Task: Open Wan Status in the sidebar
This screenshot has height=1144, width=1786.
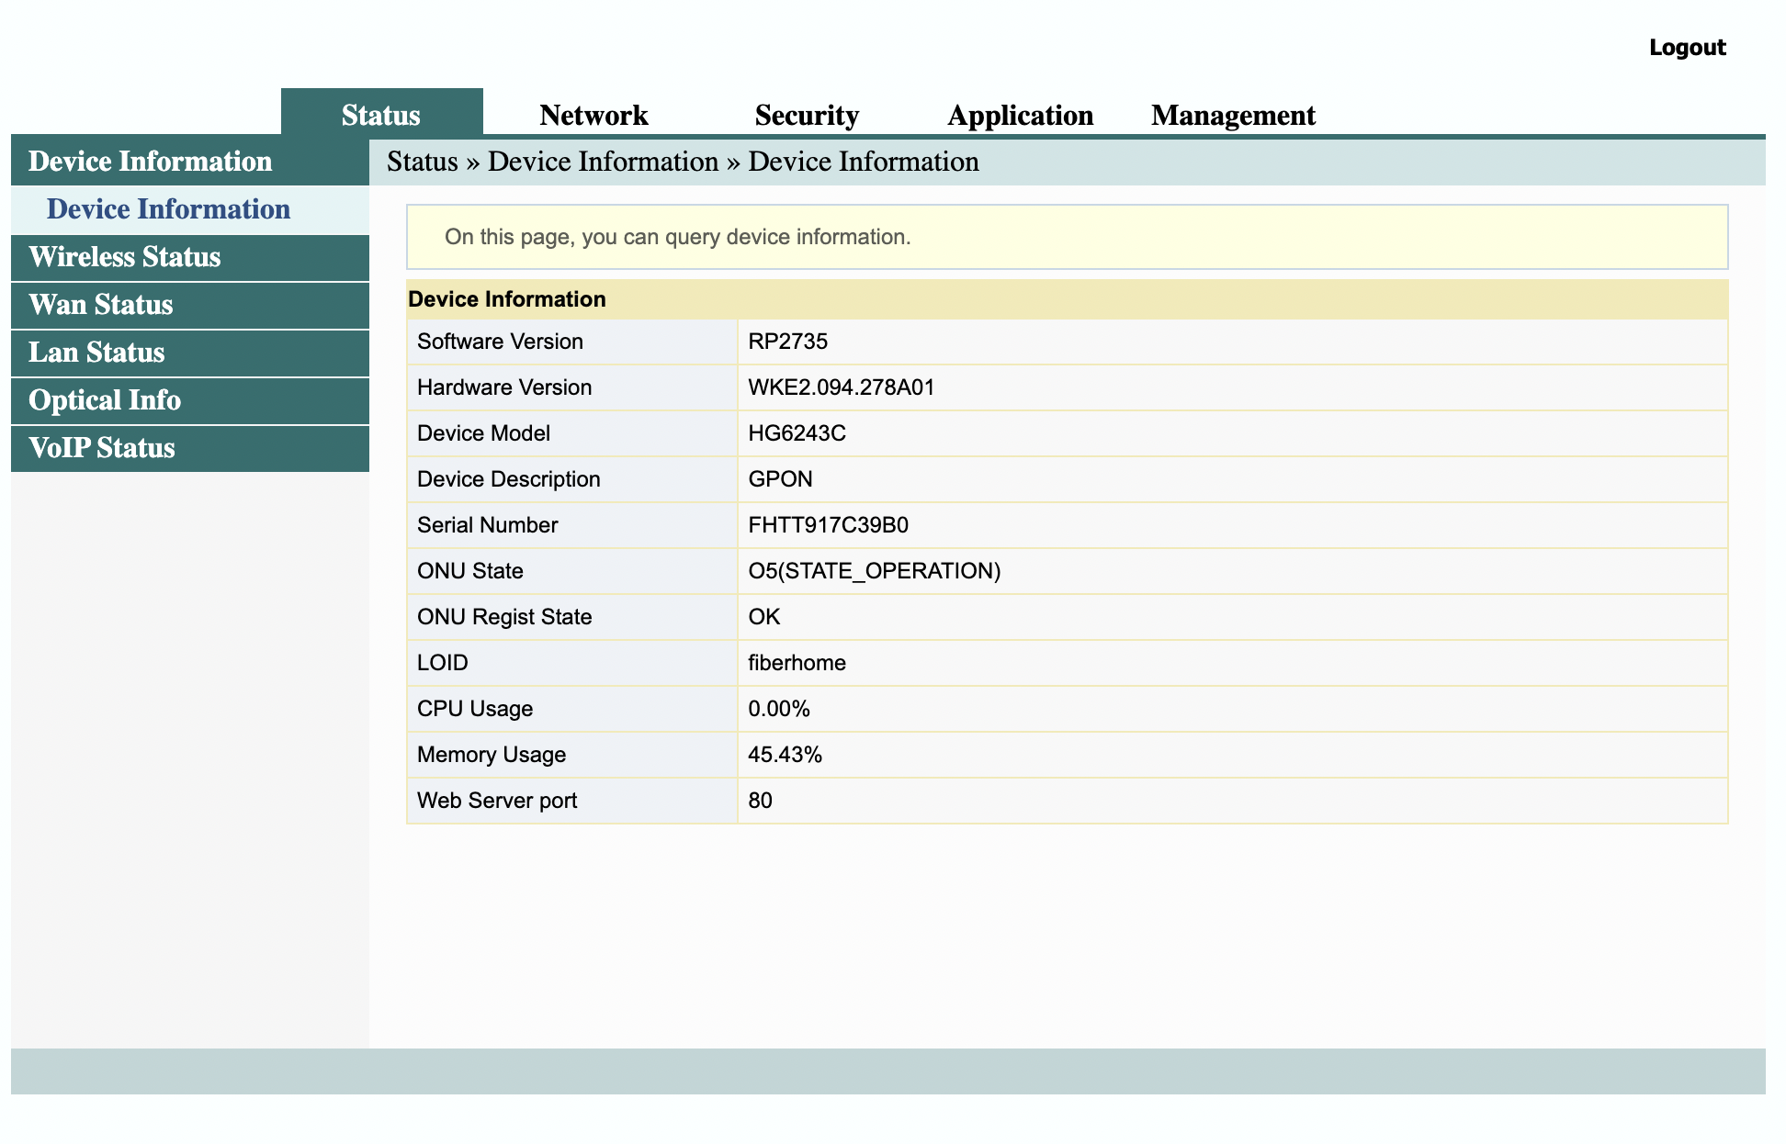Action: [99, 305]
